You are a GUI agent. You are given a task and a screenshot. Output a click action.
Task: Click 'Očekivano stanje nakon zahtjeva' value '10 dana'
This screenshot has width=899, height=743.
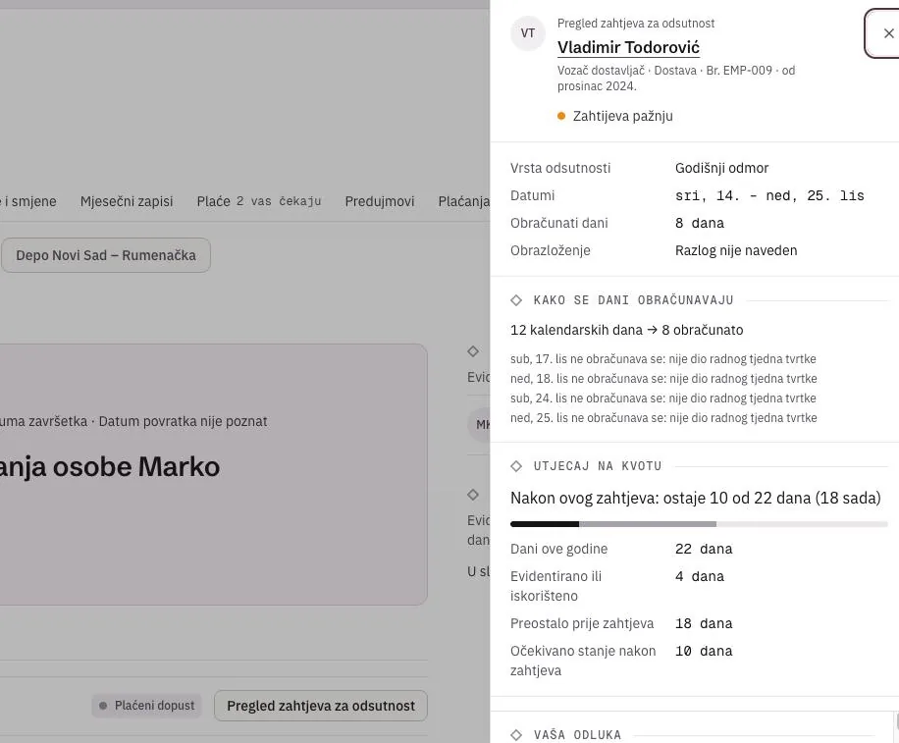(x=704, y=651)
